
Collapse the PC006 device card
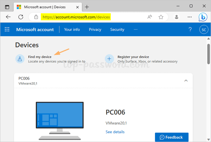click(186, 80)
